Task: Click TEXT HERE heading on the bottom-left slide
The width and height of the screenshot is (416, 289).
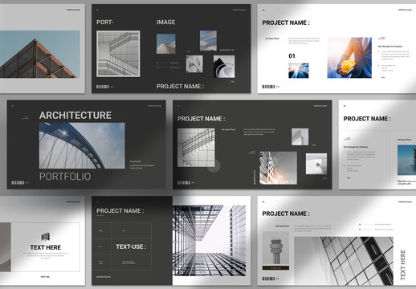Action: [x=46, y=247]
